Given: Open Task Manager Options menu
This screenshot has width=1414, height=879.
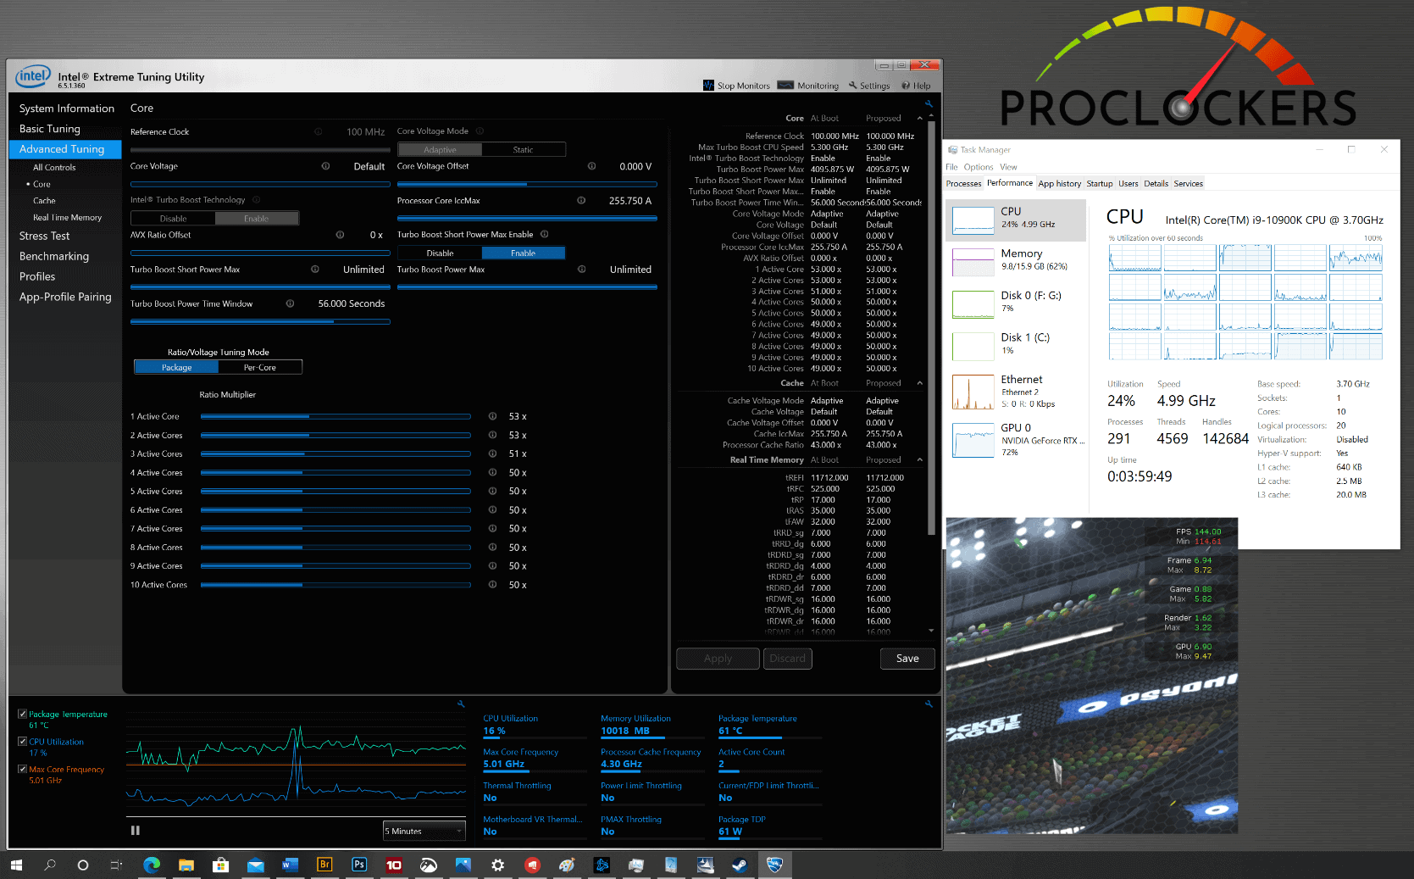Looking at the screenshot, I should (x=979, y=167).
